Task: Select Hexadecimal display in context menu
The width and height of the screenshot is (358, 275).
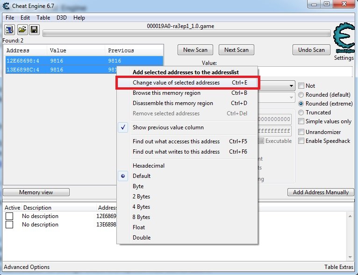Action: [187, 166]
